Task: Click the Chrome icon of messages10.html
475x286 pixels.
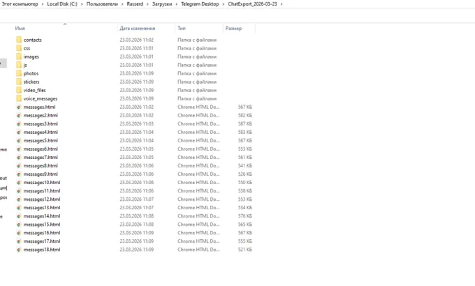Action: (19, 183)
